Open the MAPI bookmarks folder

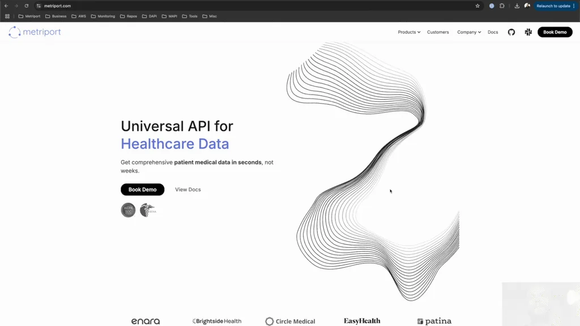pos(169,16)
